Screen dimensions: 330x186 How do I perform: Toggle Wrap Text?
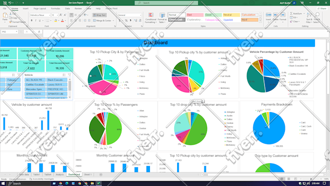(99, 15)
